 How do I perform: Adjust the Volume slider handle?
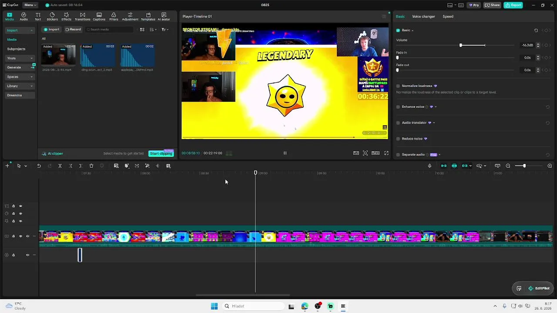pyautogui.click(x=461, y=45)
